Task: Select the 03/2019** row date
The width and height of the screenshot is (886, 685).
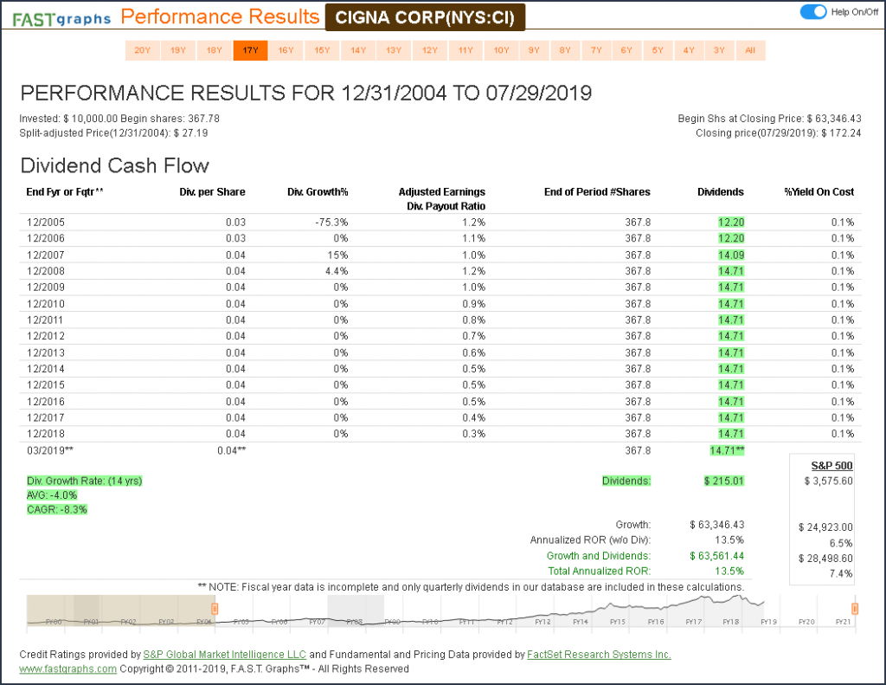Action: (50, 450)
